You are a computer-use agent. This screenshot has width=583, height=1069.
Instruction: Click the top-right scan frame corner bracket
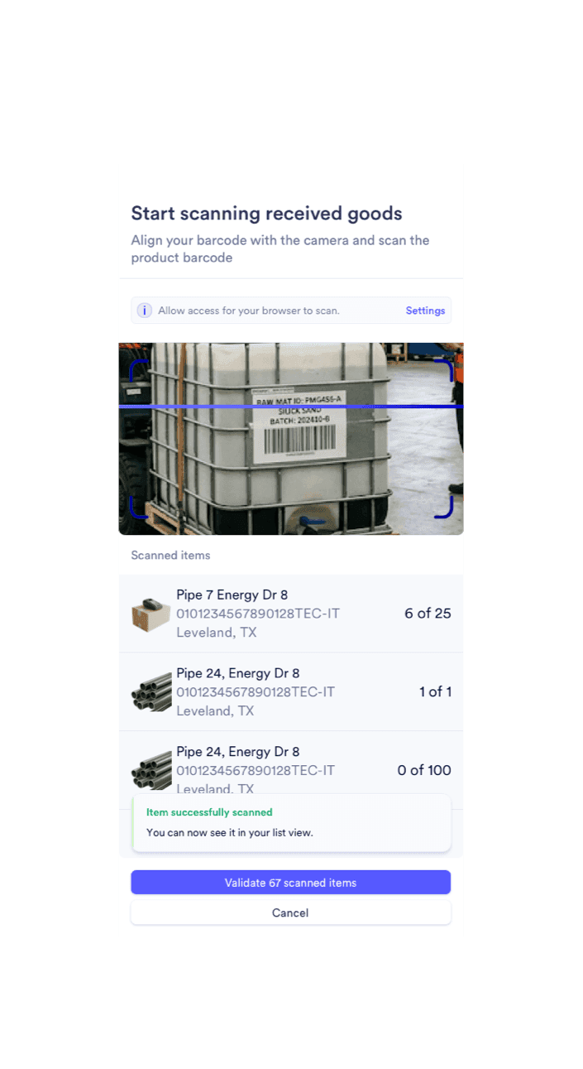[x=444, y=368]
